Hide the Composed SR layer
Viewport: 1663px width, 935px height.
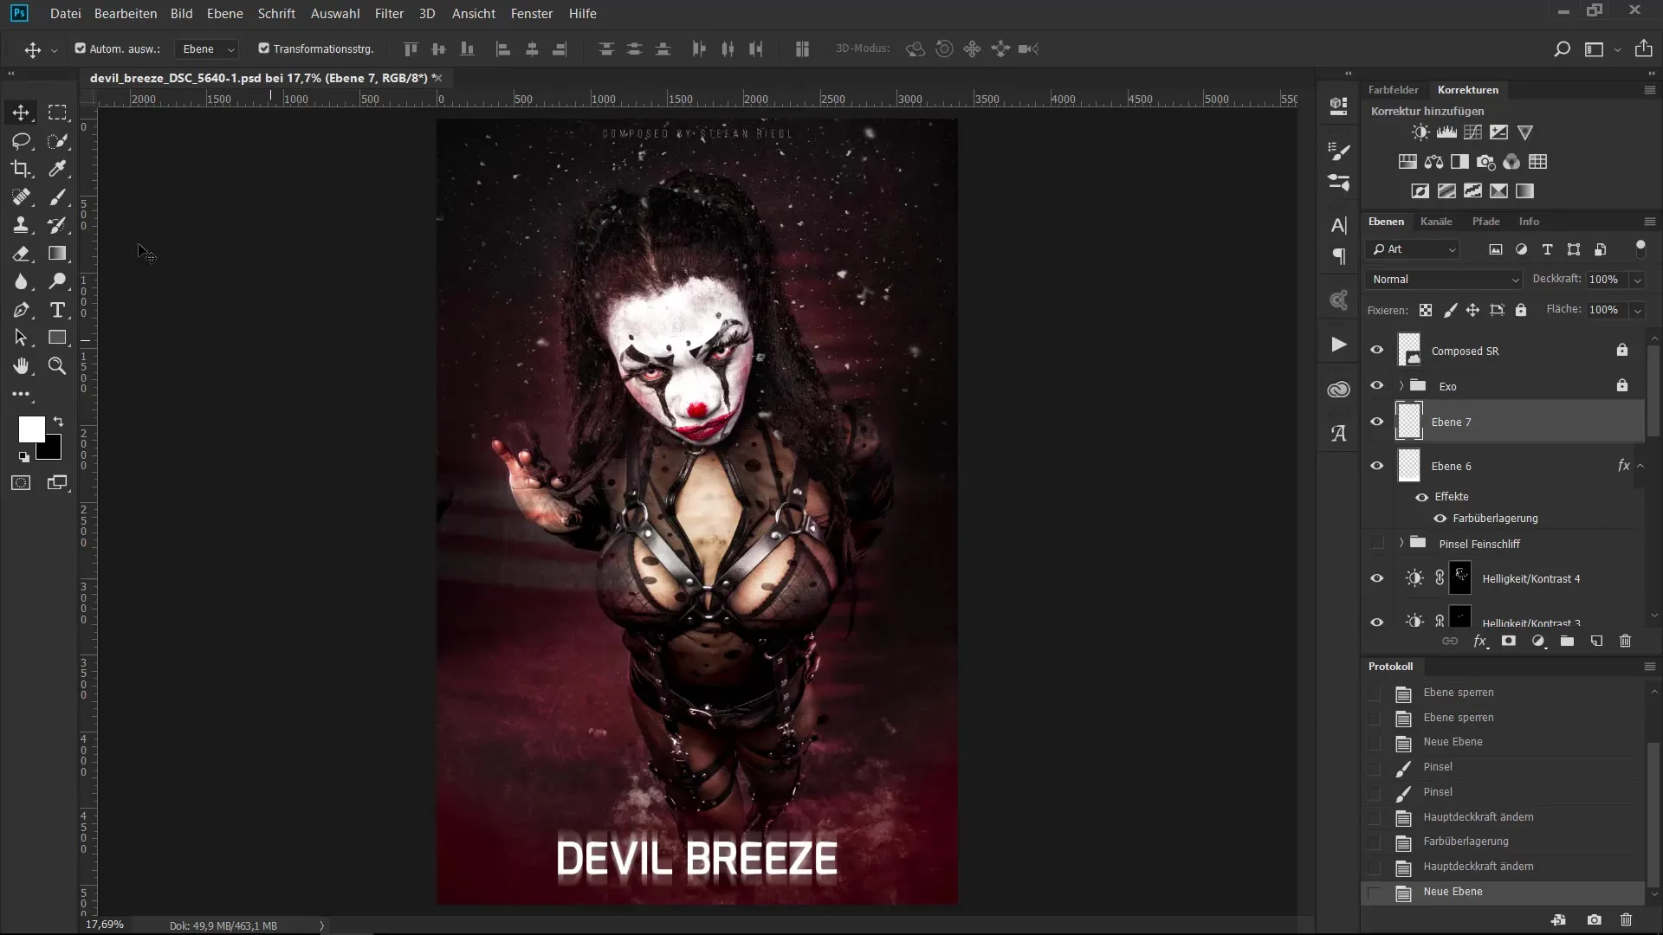(1376, 351)
